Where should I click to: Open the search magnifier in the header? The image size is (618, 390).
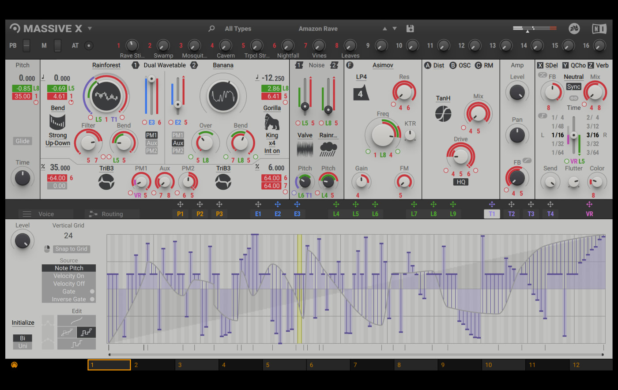click(x=211, y=29)
